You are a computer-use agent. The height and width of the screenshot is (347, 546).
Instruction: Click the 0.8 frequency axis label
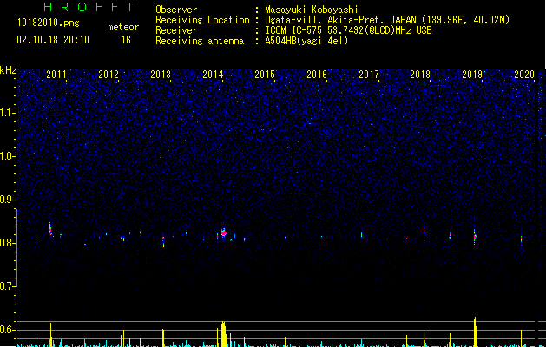tap(7, 243)
